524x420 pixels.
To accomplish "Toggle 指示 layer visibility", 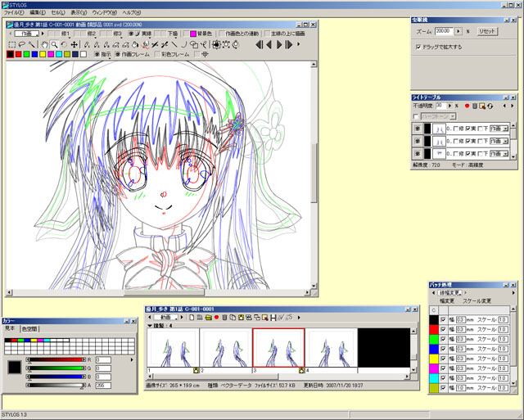I will click(97, 54).
